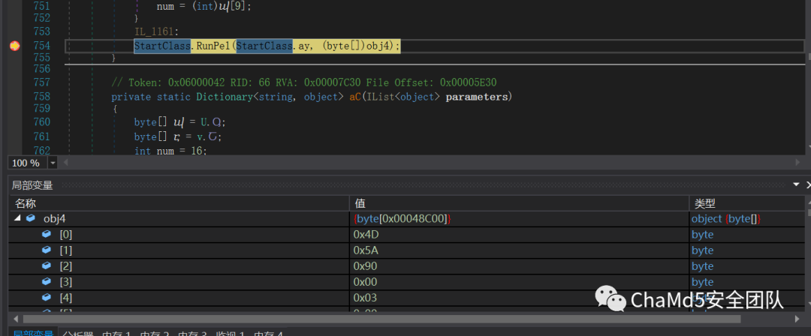Open the 100 % zoom dropdown

53,163
